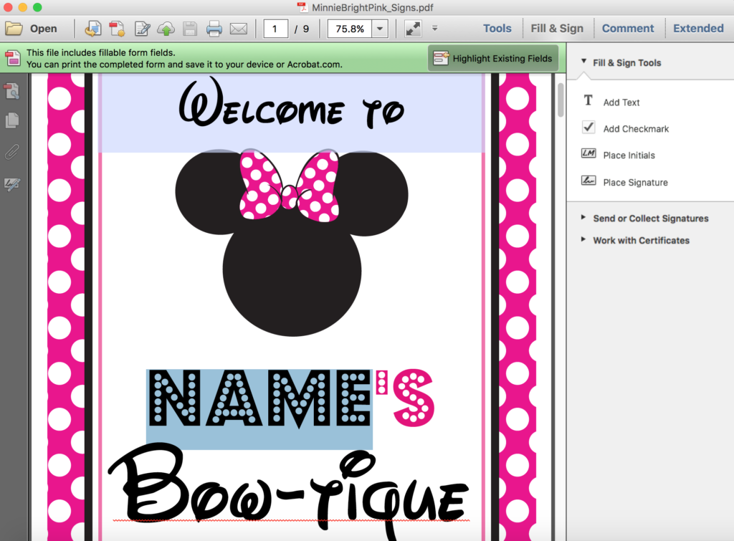The height and width of the screenshot is (541, 734).
Task: Print the document using the printer icon
Action: click(x=213, y=28)
